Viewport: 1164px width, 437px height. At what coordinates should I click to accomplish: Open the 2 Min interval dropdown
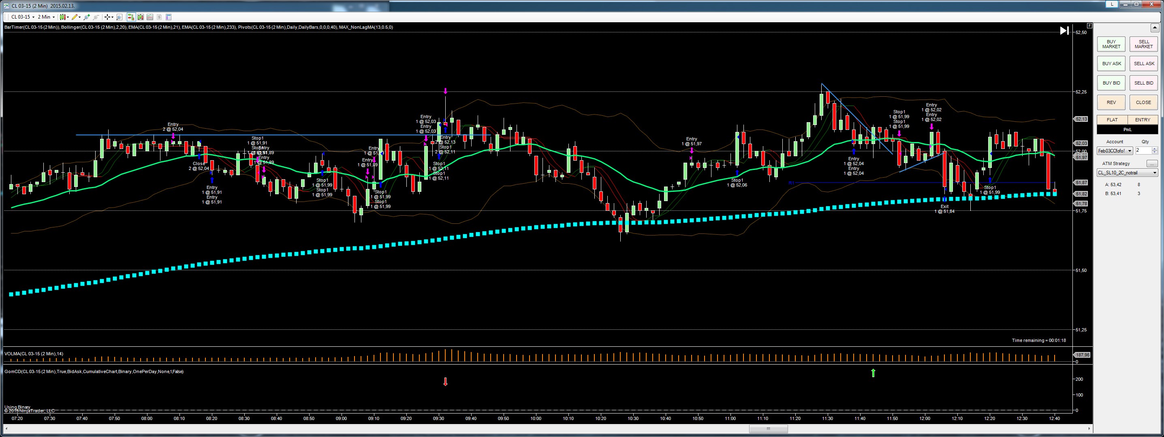click(46, 17)
